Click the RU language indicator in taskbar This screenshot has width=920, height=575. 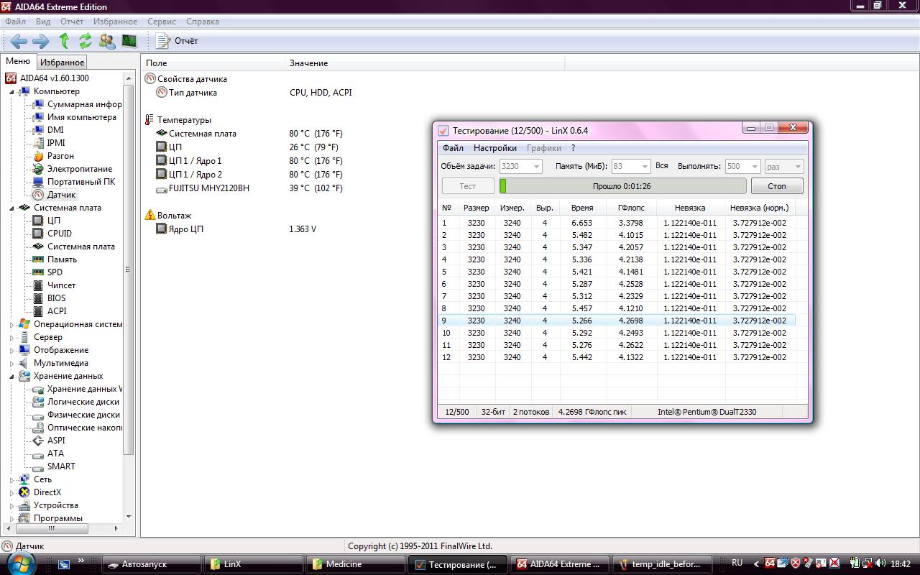tap(737, 563)
